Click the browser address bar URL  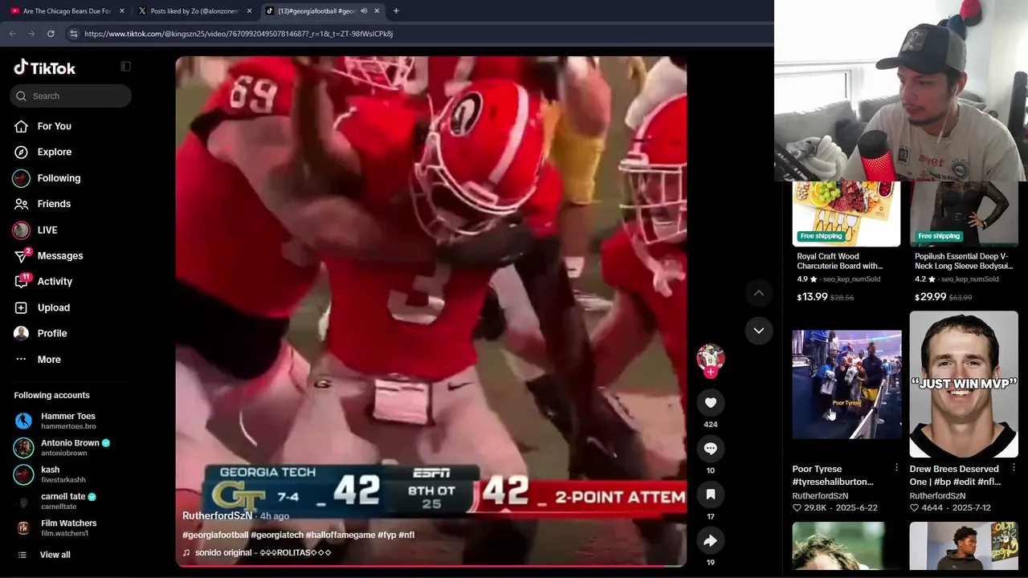(x=239, y=34)
